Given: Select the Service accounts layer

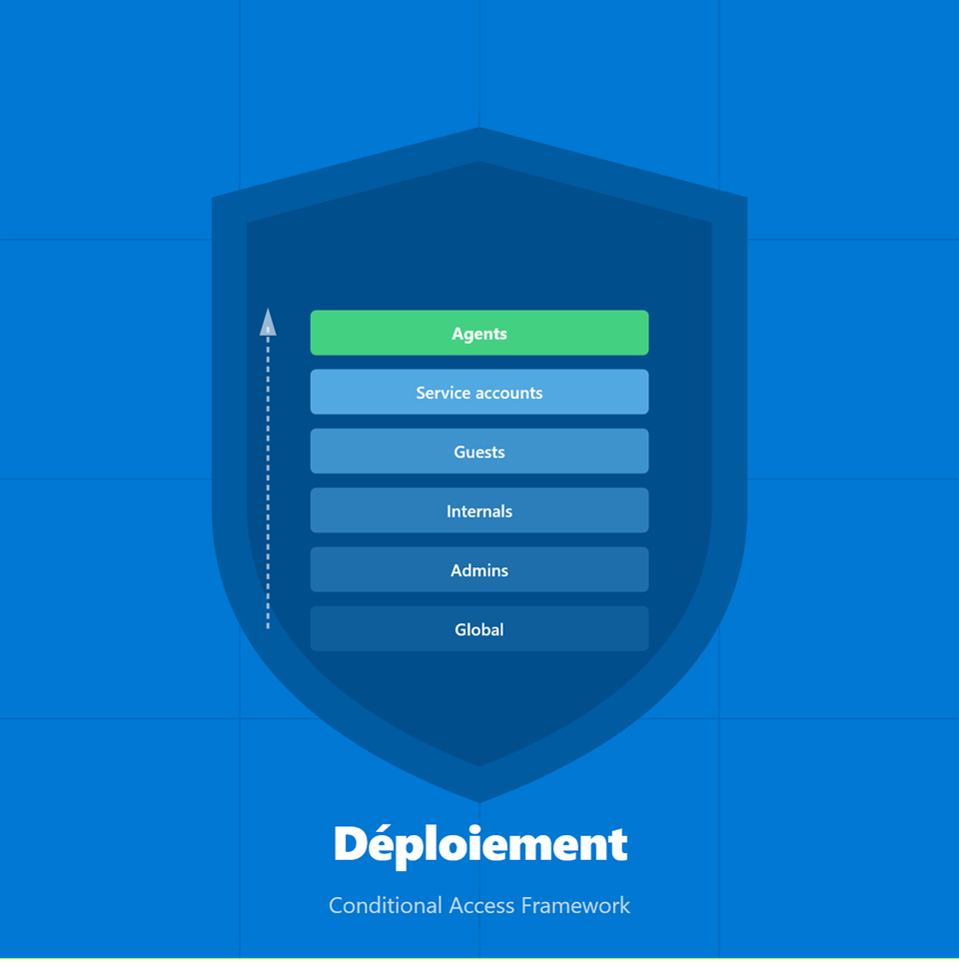Looking at the screenshot, I should pos(479,392).
